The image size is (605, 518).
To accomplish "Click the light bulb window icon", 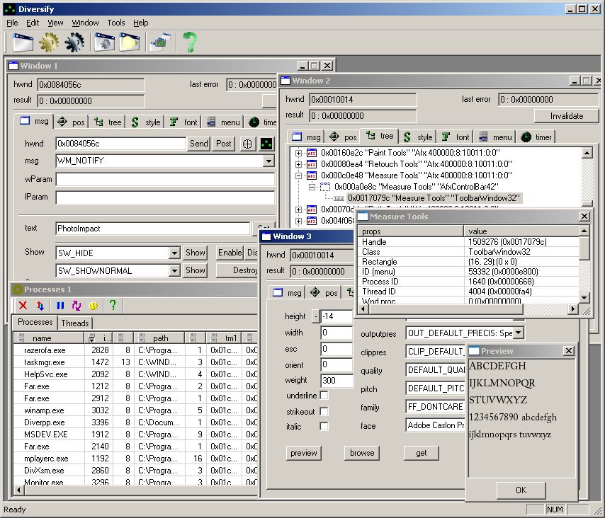I will [x=130, y=42].
